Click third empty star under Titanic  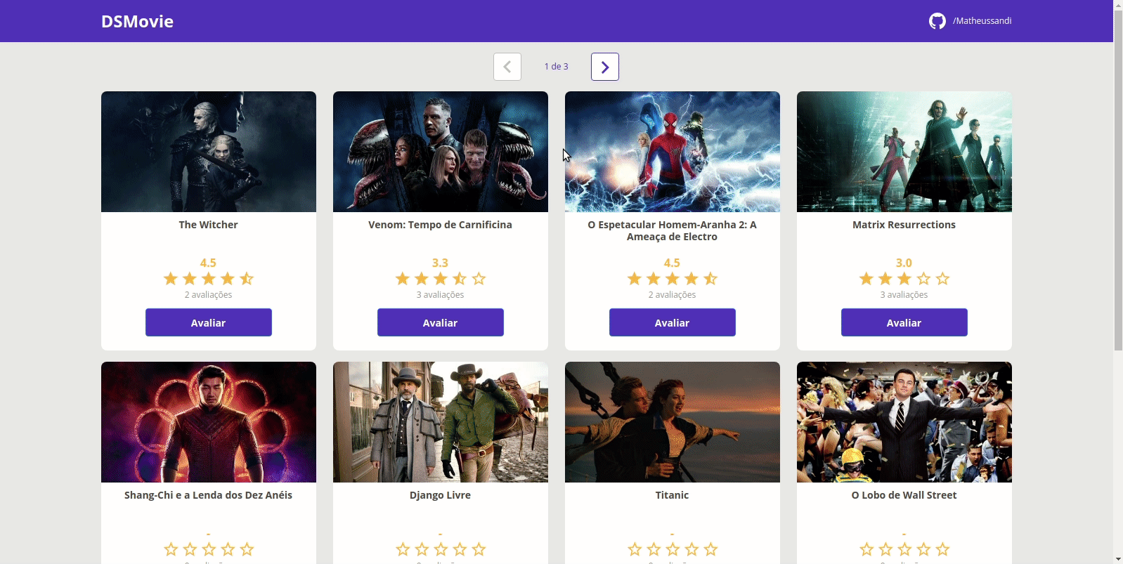[x=673, y=549]
